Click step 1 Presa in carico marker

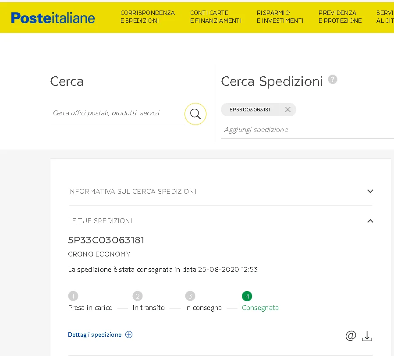coord(73,296)
